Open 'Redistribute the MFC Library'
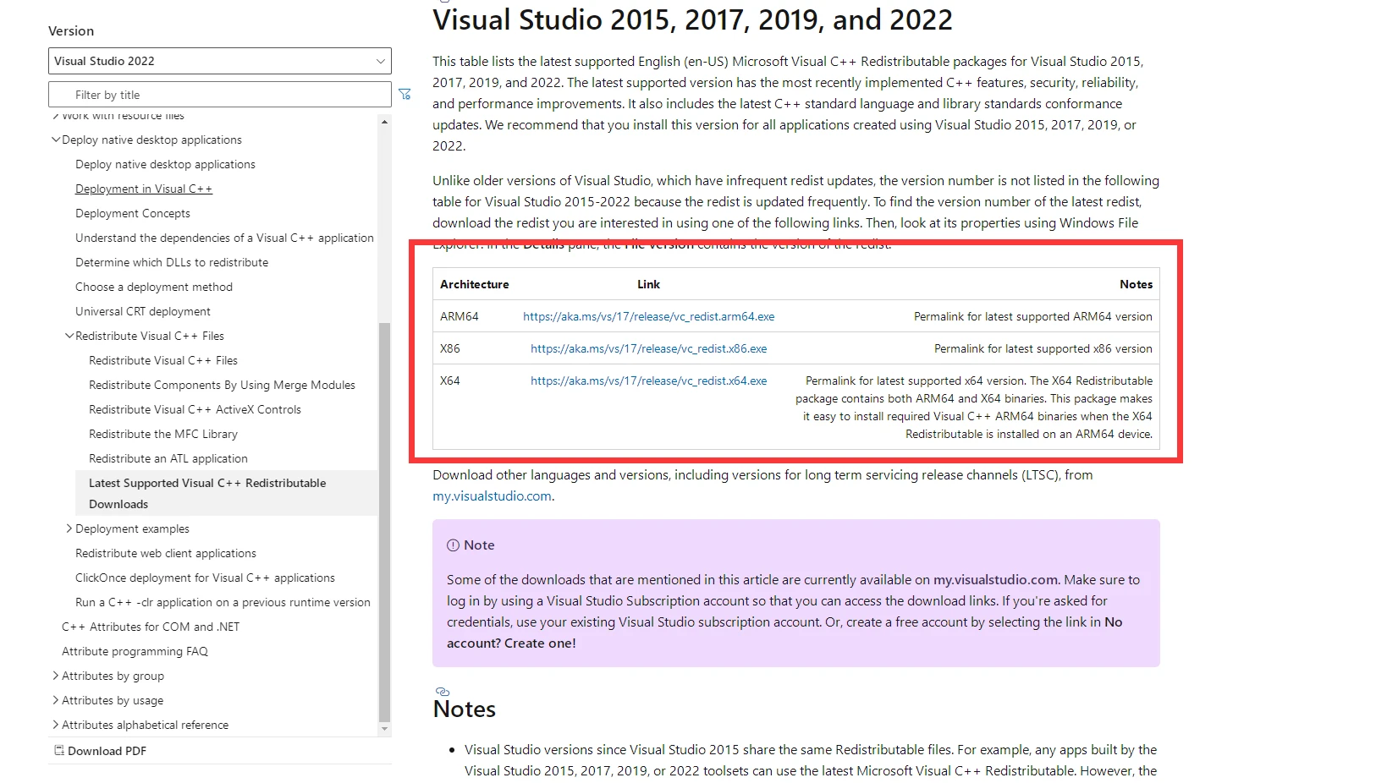This screenshot has height=783, width=1376. coord(163,434)
